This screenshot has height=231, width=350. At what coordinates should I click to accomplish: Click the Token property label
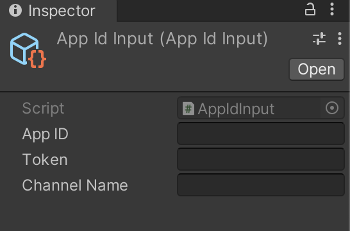pyautogui.click(x=45, y=160)
